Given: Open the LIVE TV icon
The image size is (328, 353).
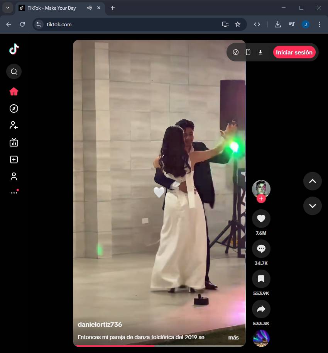Looking at the screenshot, I should (x=14, y=143).
